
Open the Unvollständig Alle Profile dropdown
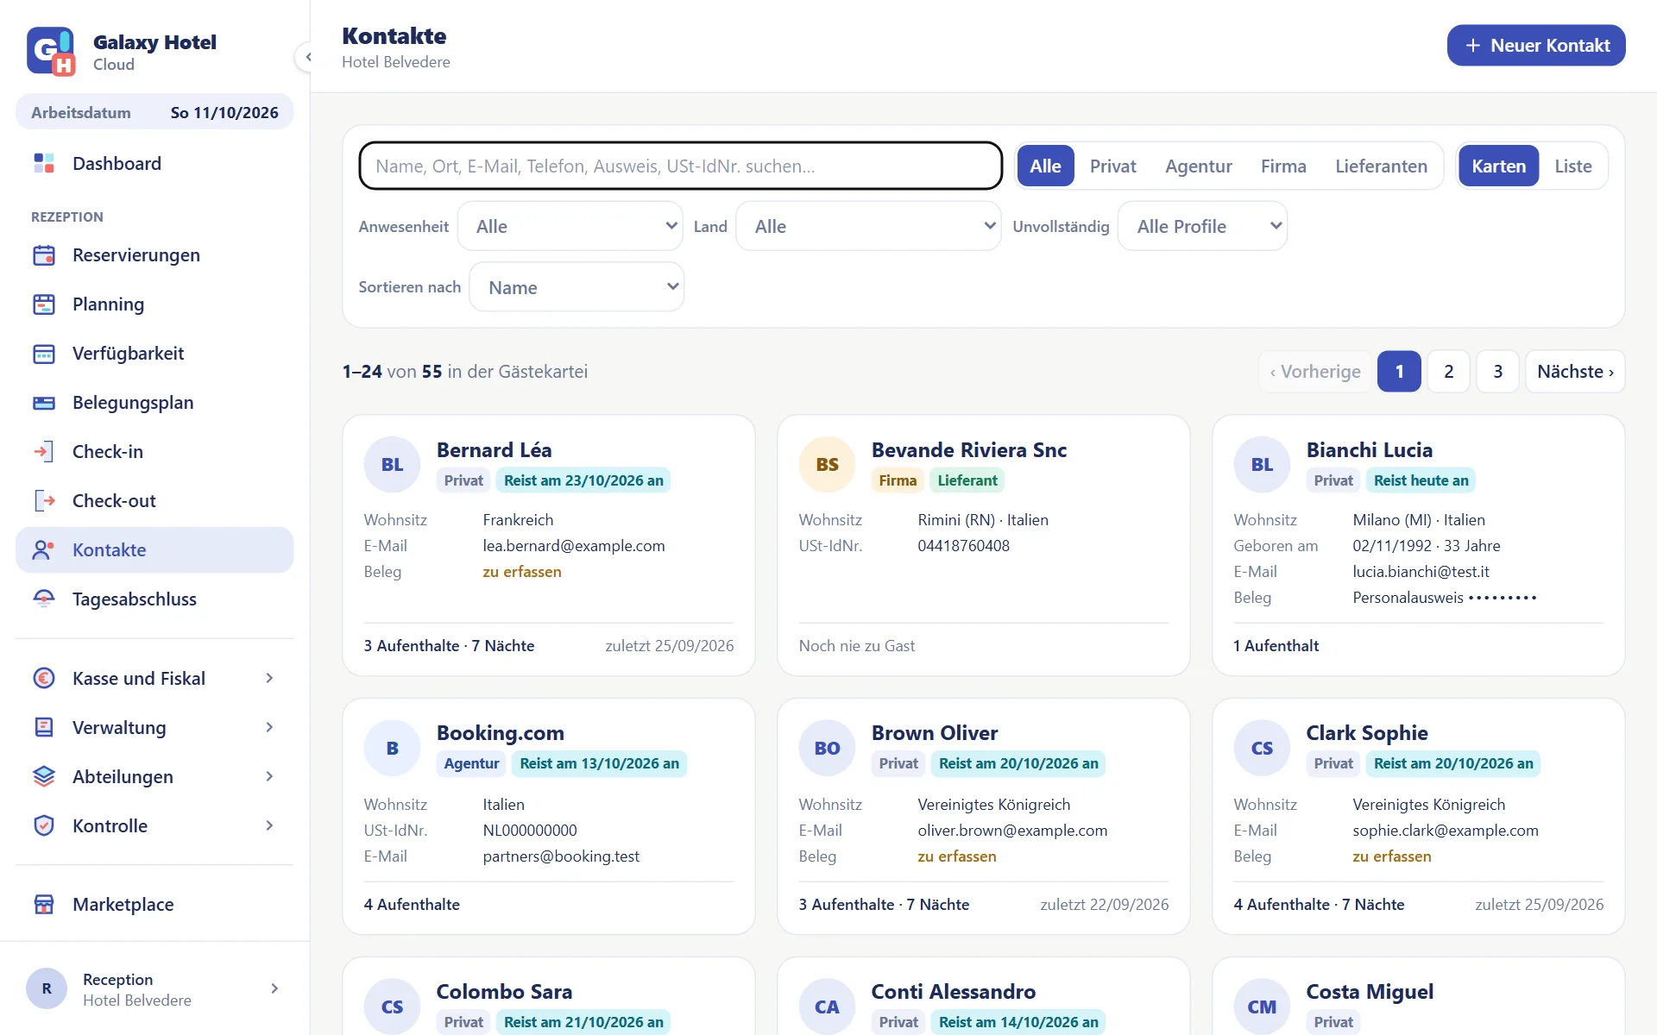coord(1202,226)
